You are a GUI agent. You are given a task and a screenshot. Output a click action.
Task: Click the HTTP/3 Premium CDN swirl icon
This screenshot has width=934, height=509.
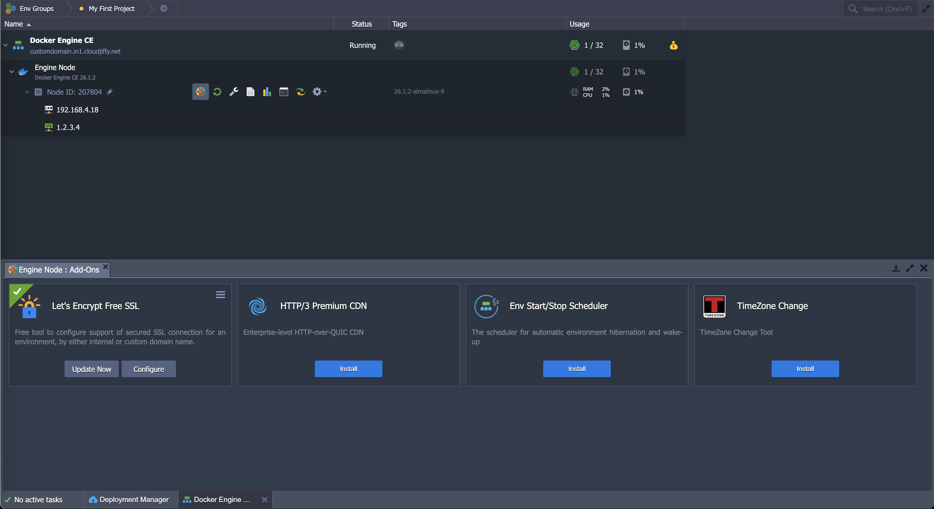pyautogui.click(x=258, y=306)
